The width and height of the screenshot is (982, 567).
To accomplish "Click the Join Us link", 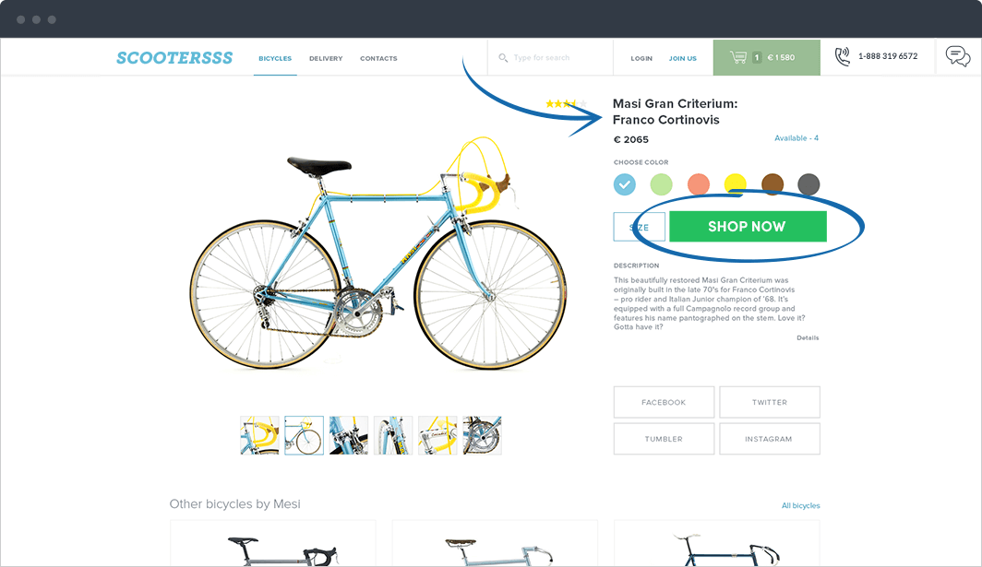I will [683, 58].
